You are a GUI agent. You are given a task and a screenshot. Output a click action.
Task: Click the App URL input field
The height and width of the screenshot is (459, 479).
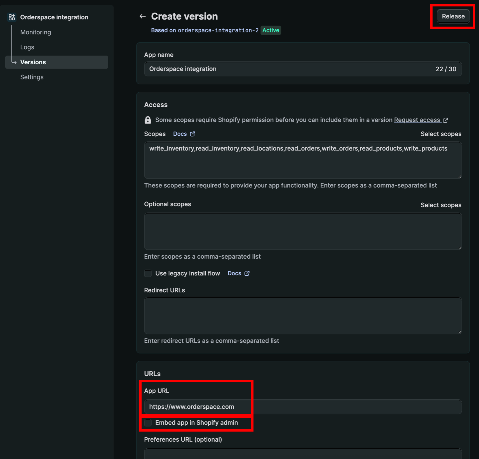[303, 407]
